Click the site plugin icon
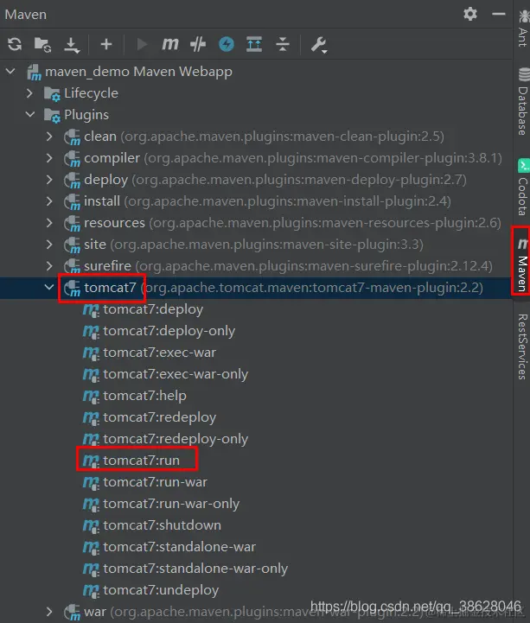 [73, 245]
